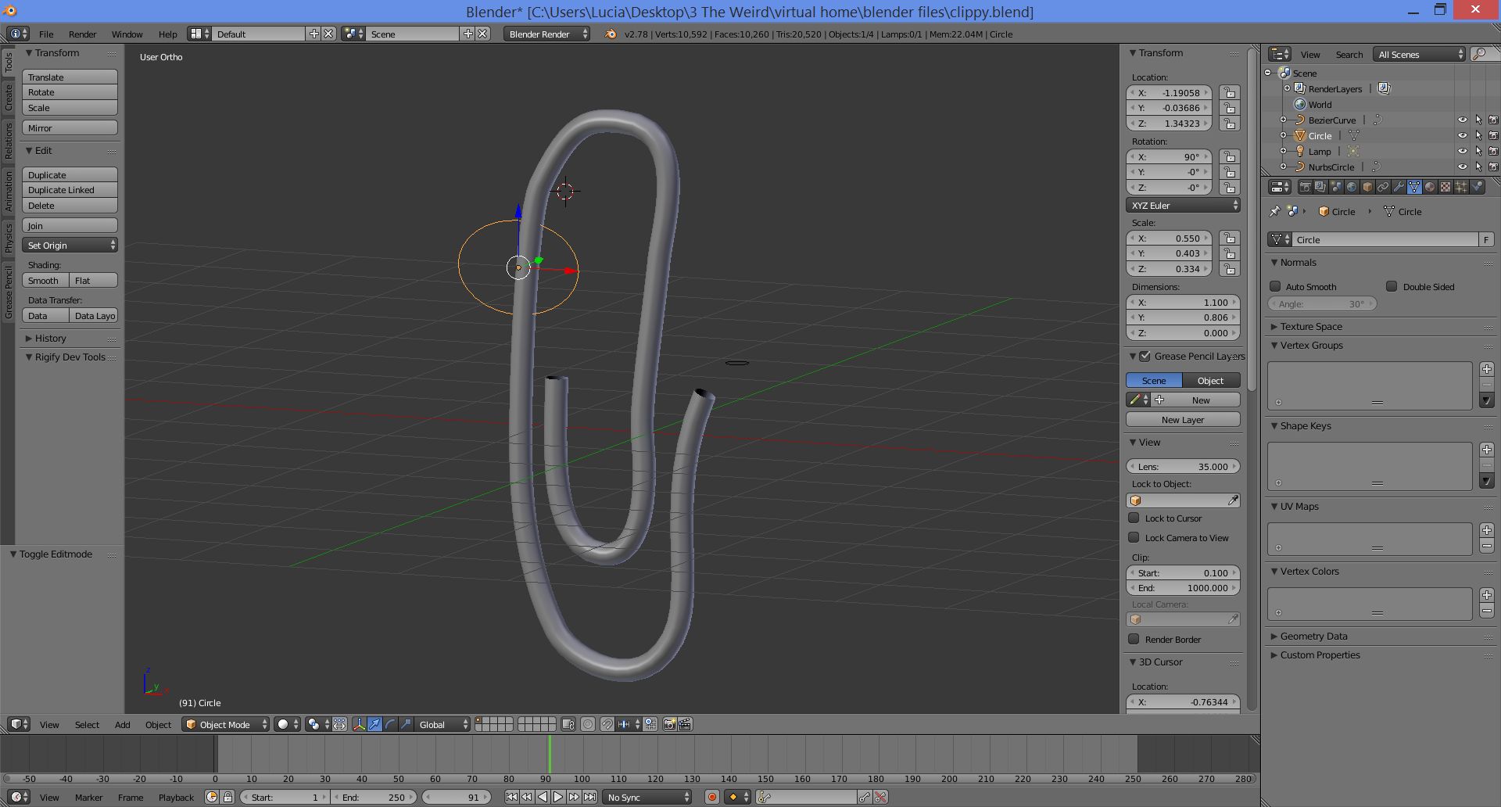Viewport: 1501px width, 807px height.
Task: Enable the Auto Smooth checkbox
Action: (1275, 286)
